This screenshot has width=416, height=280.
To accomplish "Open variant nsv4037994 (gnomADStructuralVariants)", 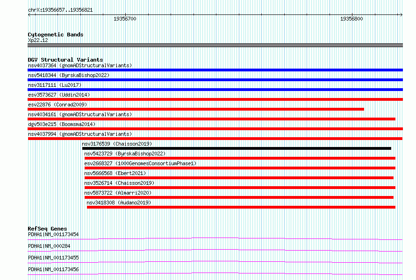I will (80, 134).
